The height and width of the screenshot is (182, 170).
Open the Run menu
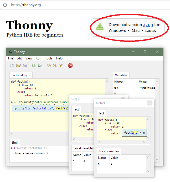pyautogui.click(x=39, y=58)
